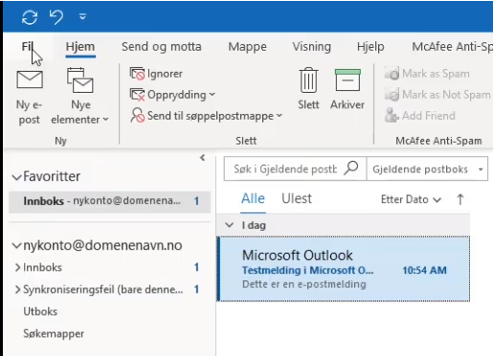Click the magnifier search icon
Screen dimensions: 493x356
tap(351, 168)
